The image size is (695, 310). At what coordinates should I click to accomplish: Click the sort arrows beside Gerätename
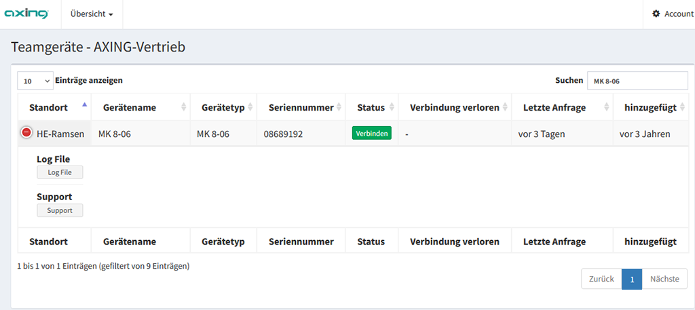pyautogui.click(x=184, y=106)
